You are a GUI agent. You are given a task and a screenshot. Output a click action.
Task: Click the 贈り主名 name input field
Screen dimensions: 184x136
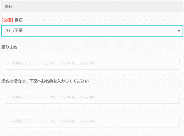pyautogui.click(x=92, y=64)
